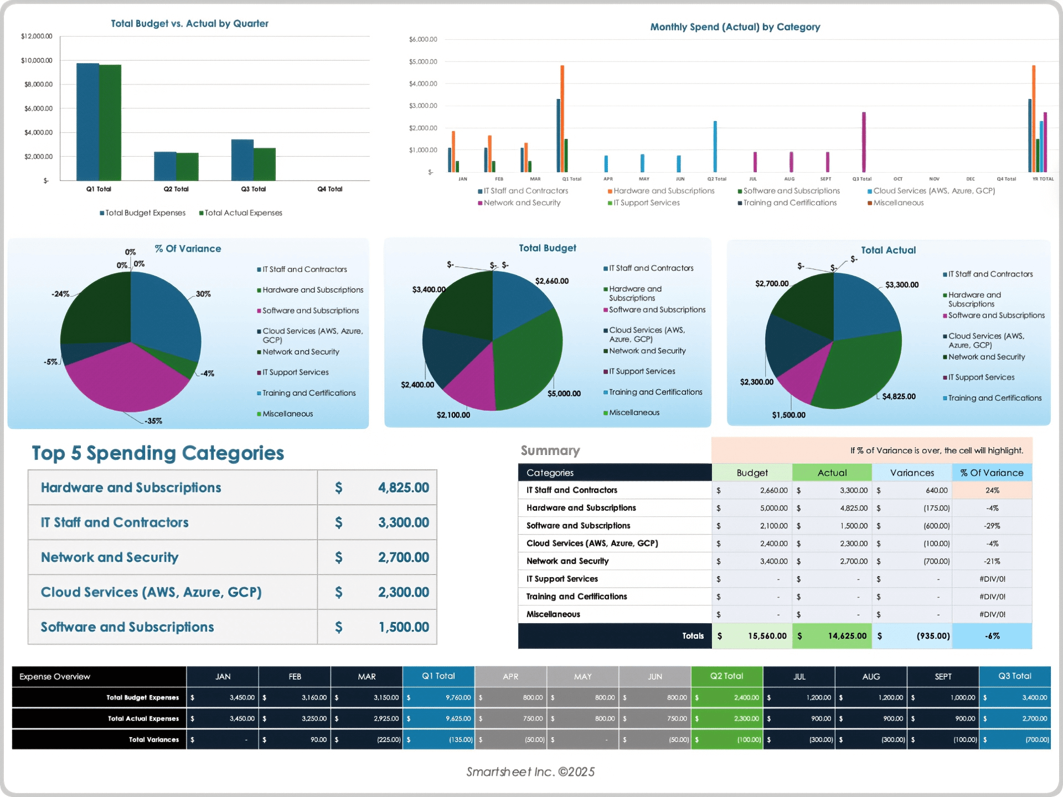Click the Total Budget Expenses legend icon

point(101,213)
